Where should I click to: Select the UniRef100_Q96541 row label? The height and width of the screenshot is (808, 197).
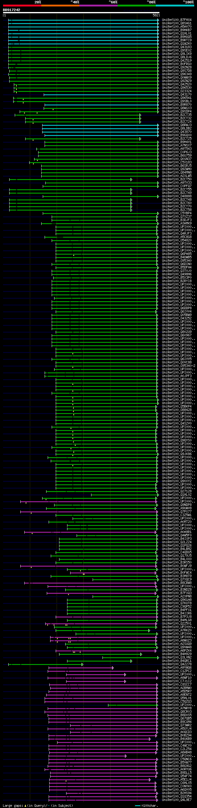177,98
